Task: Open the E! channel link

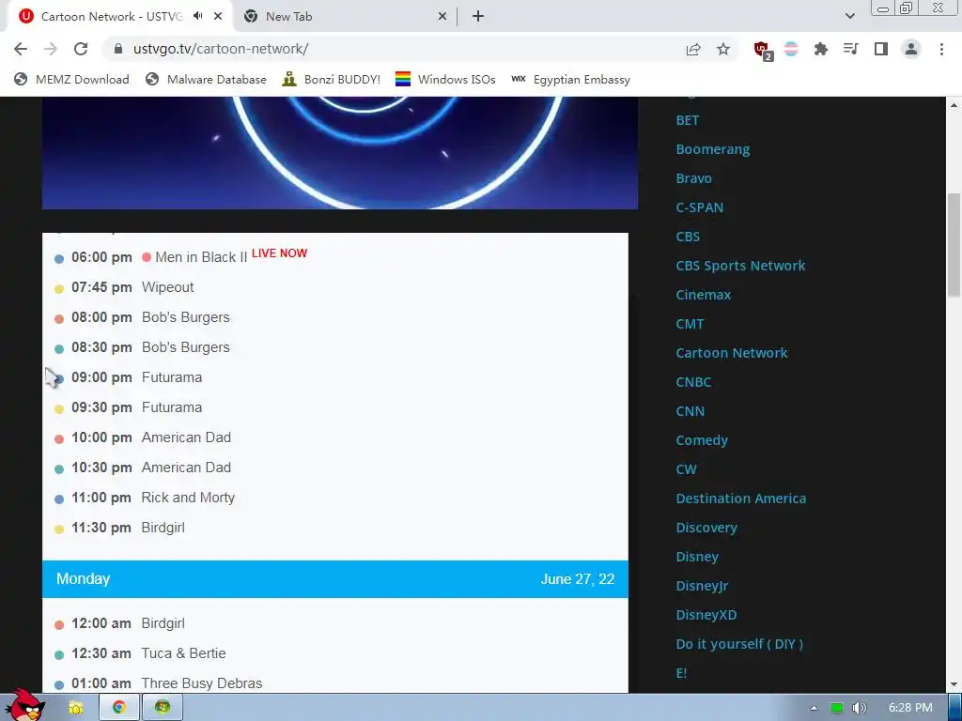Action: coord(681,674)
